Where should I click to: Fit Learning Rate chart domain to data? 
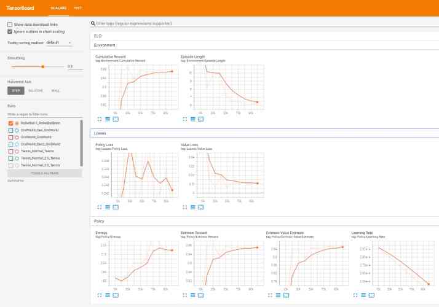(x=371, y=295)
